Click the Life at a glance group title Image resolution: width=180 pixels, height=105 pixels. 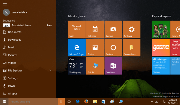[x=77, y=16]
